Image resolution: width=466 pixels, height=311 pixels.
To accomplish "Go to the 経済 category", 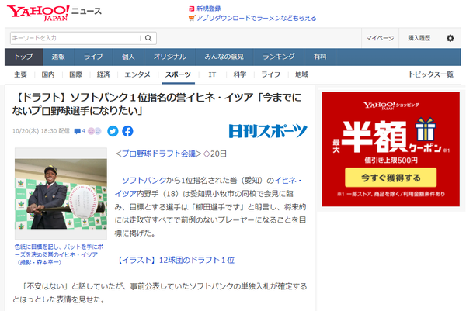I will click(x=103, y=74).
